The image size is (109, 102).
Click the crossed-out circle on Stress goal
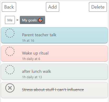(x=10, y=88)
